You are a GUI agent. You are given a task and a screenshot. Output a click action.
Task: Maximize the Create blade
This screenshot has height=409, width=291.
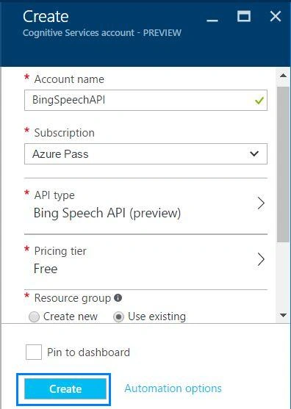[244, 16]
